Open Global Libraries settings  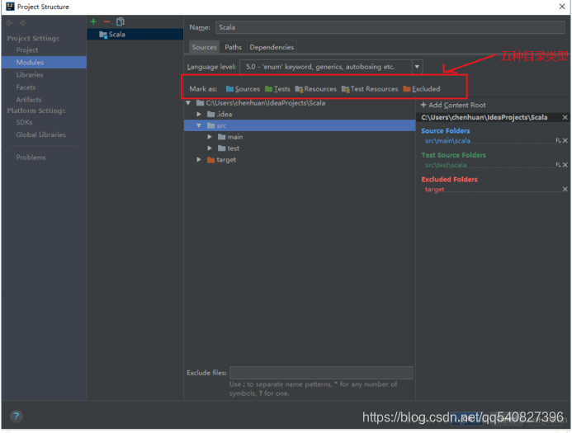[41, 134]
